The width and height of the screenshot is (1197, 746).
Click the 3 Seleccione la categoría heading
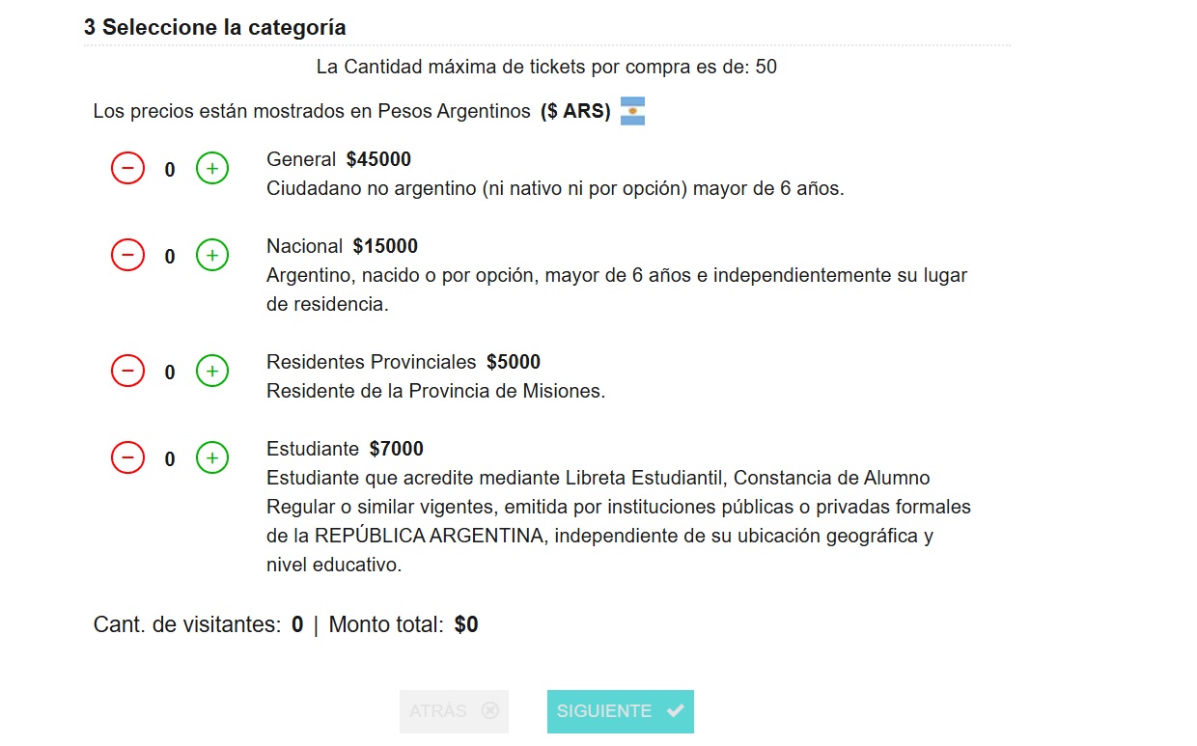point(214,27)
